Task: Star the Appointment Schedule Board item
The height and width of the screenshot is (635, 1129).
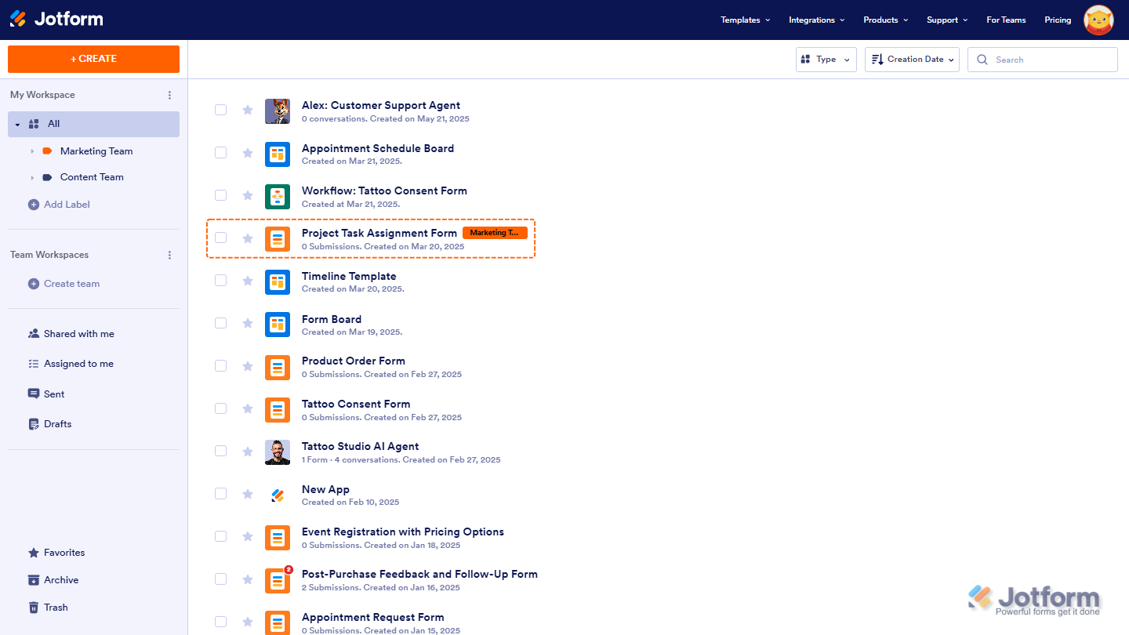Action: pyautogui.click(x=248, y=153)
